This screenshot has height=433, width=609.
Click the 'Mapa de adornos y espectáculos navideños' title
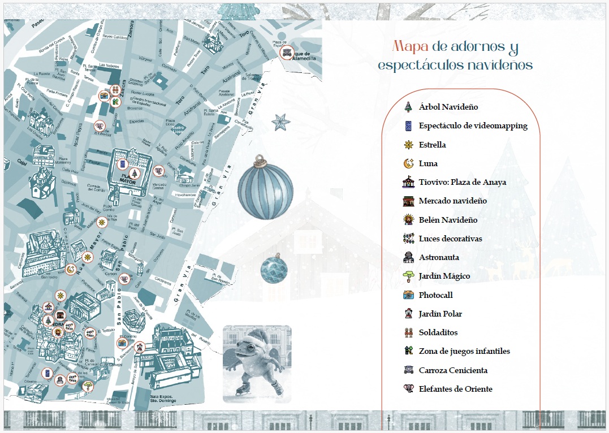click(x=455, y=55)
